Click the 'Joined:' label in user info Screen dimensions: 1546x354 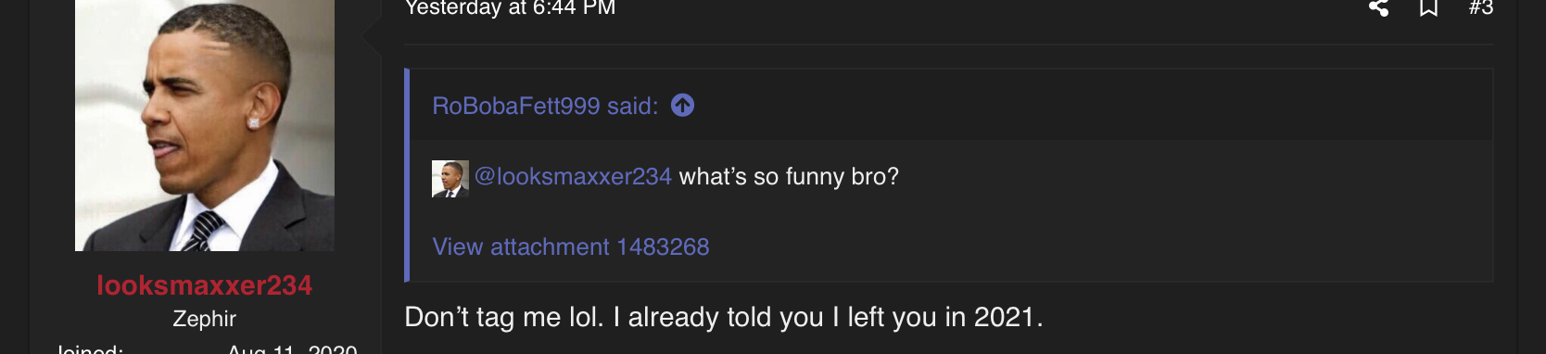(x=89, y=349)
